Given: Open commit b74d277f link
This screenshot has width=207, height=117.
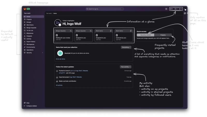Looking at the screenshot, I should click(62, 73).
